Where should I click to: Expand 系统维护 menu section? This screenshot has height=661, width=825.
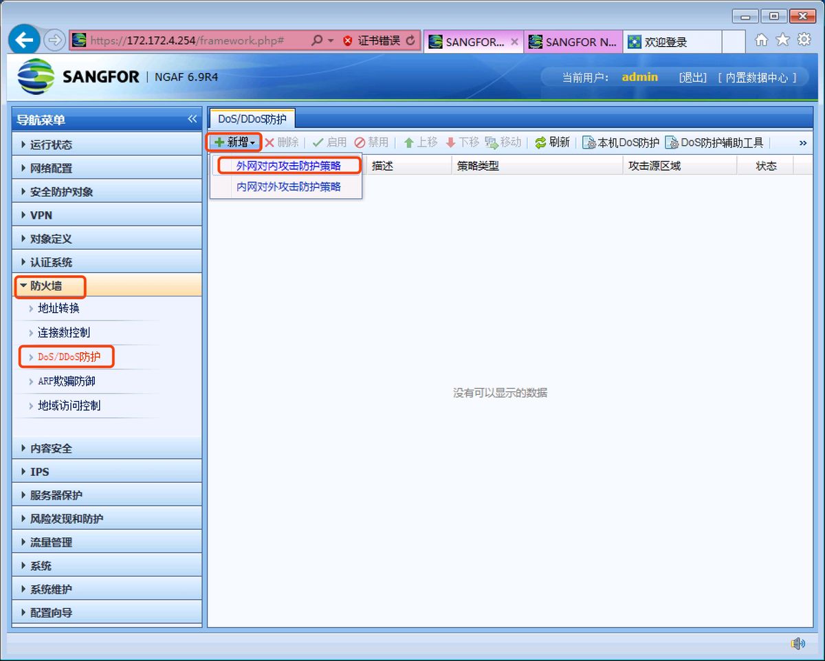[x=107, y=589]
